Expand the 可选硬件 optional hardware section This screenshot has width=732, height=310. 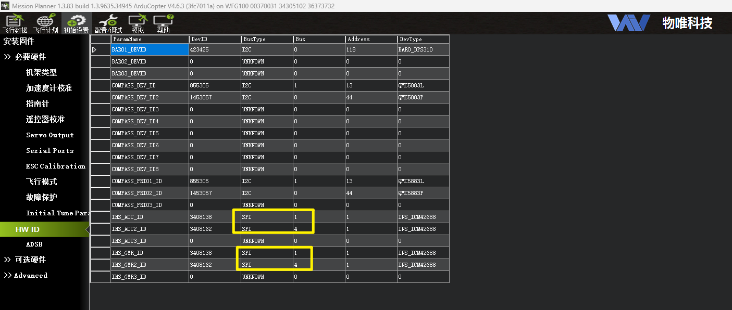[25, 260]
